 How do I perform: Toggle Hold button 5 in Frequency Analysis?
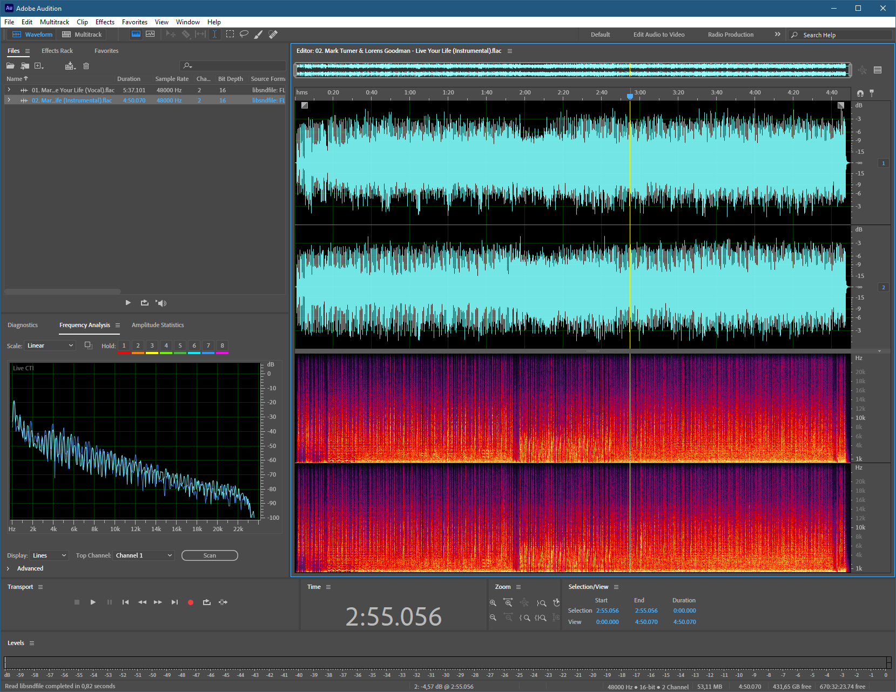point(180,346)
